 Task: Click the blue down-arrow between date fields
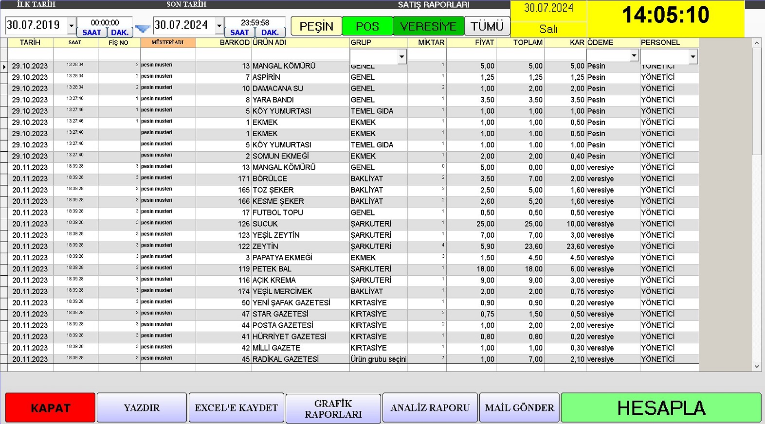(x=142, y=29)
